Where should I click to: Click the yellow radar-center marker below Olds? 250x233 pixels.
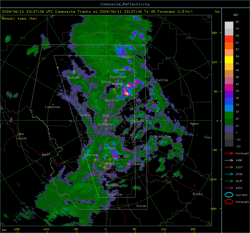[x=106, y=121]
